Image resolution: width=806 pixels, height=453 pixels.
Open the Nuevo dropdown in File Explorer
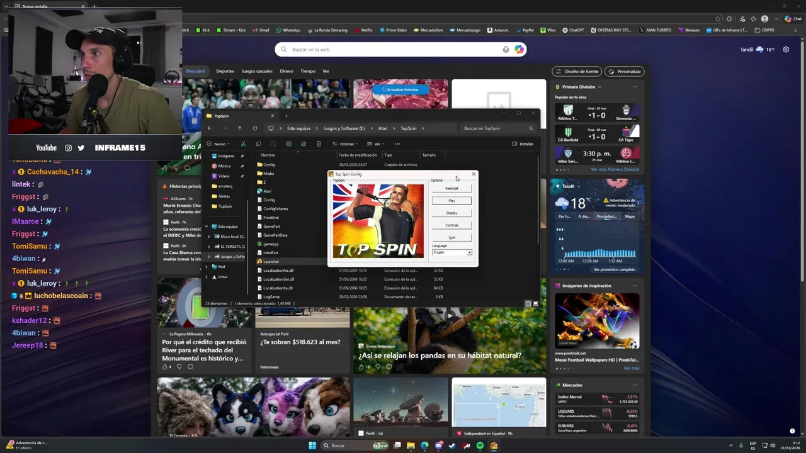point(219,144)
